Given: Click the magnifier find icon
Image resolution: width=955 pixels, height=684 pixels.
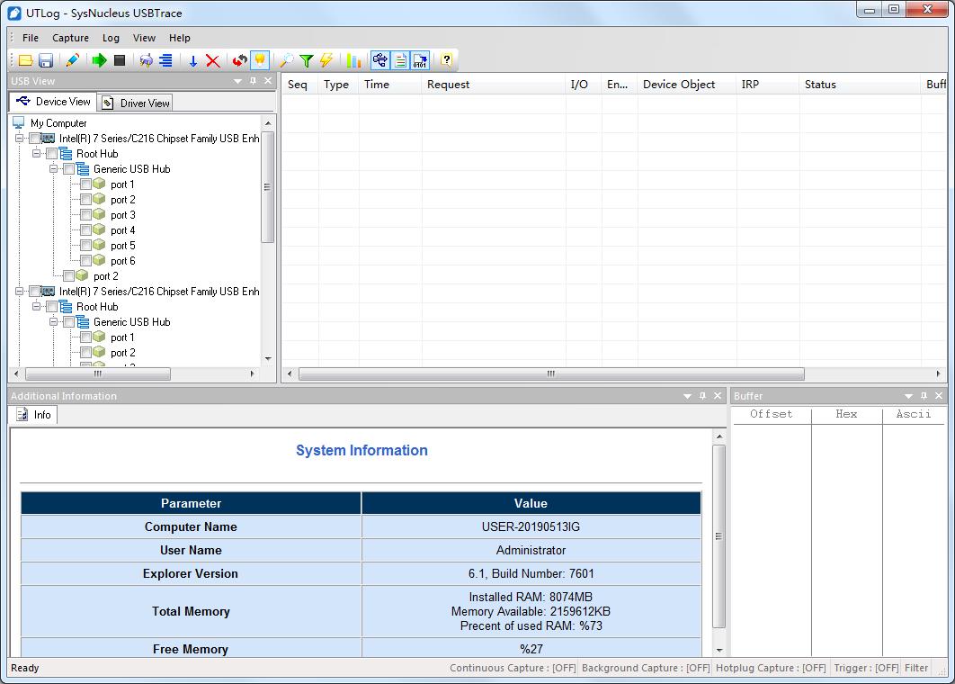Looking at the screenshot, I should coord(286,60).
